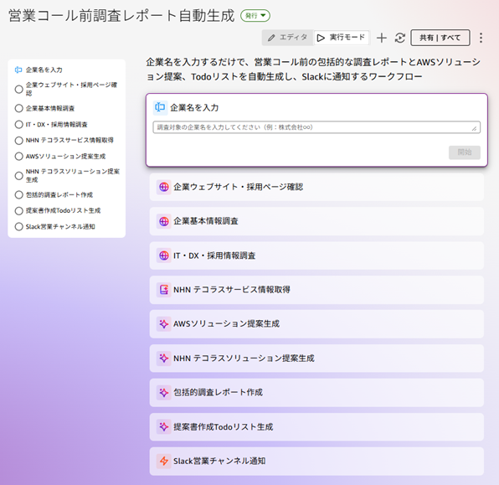The image size is (499, 485).
Task: Select 企業ウェブサイト・採用ページ確認 radio in sidebar
Action: pyautogui.click(x=18, y=89)
